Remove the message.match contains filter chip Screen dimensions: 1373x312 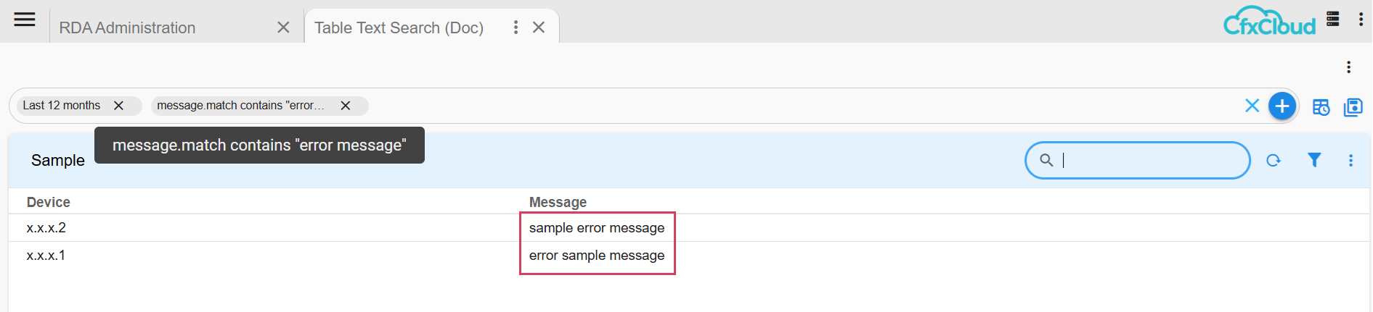346,106
